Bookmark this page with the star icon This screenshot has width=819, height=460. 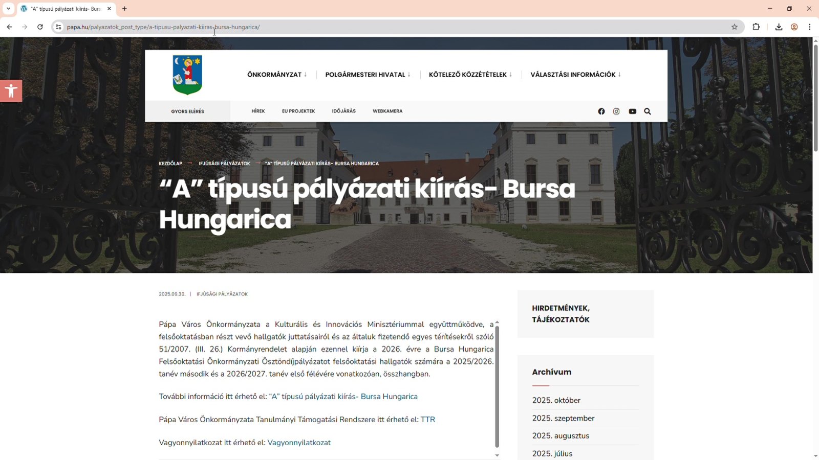(x=735, y=27)
